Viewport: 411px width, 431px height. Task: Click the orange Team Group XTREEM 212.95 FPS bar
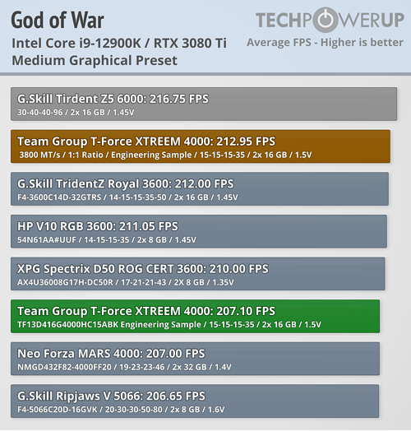[x=201, y=146]
